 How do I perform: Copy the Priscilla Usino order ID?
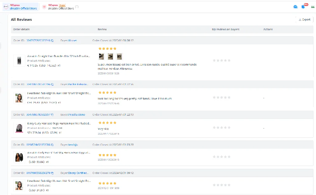[52, 115]
